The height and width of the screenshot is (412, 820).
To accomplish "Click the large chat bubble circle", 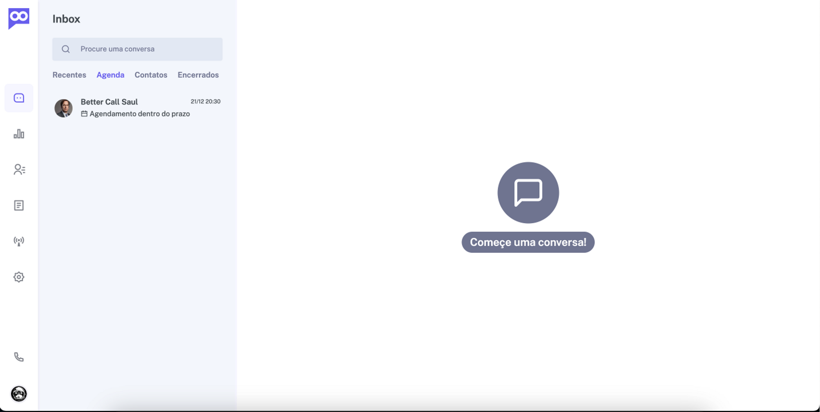I will [528, 192].
